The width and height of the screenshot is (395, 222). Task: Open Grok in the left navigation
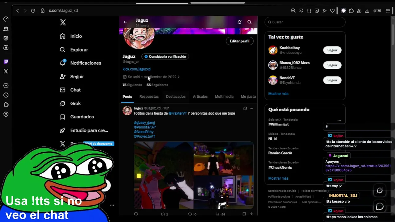[70, 103]
